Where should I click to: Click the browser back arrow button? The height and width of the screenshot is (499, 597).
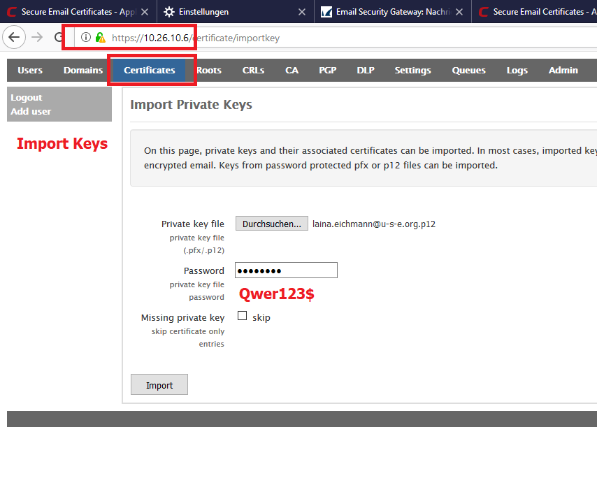(x=14, y=38)
